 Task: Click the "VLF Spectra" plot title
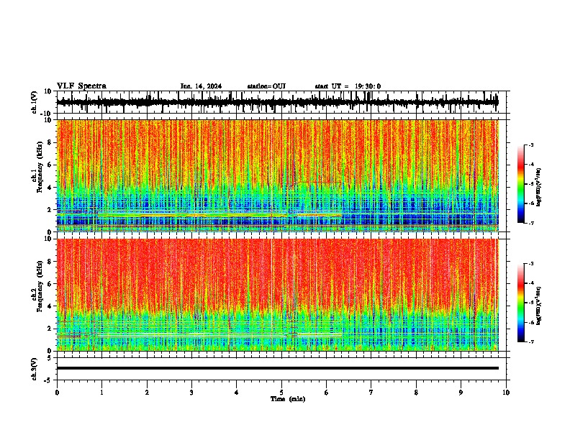click(x=81, y=86)
